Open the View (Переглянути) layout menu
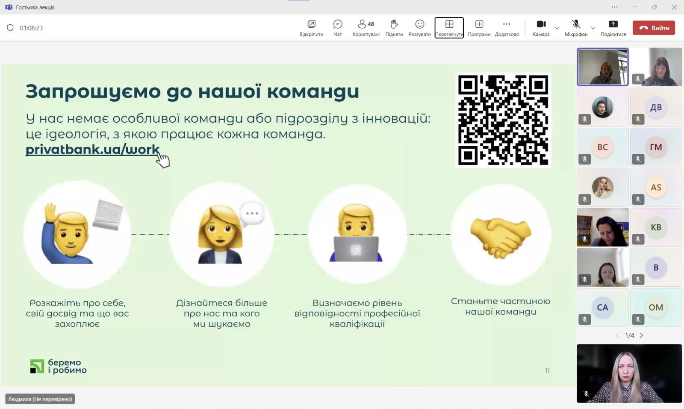The height and width of the screenshot is (409, 684). tap(449, 28)
